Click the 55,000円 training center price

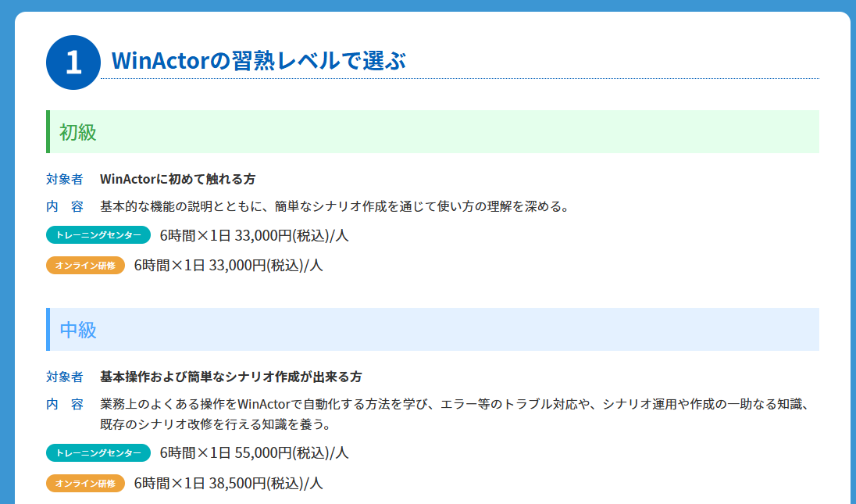click(254, 452)
